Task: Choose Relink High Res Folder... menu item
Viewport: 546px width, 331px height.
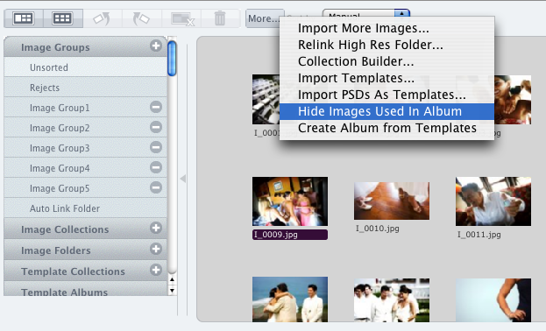Action: point(386,45)
